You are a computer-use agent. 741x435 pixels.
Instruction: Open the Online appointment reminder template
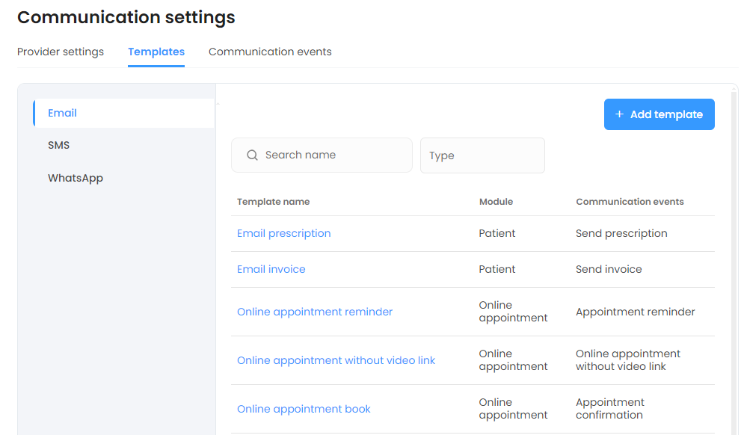(314, 312)
